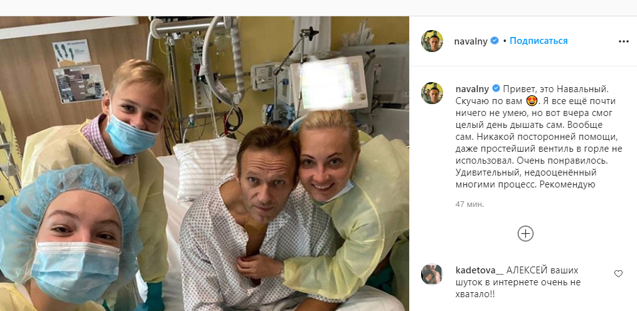Click the verified badge beside the header navalny username
Viewport: 637px width, 311px height.
point(495,41)
